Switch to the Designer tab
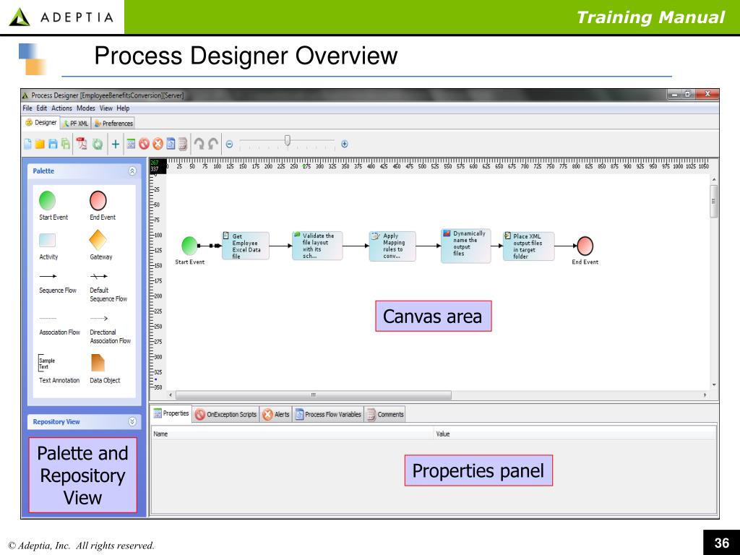Viewport: 740px width, 555px height. point(41,123)
